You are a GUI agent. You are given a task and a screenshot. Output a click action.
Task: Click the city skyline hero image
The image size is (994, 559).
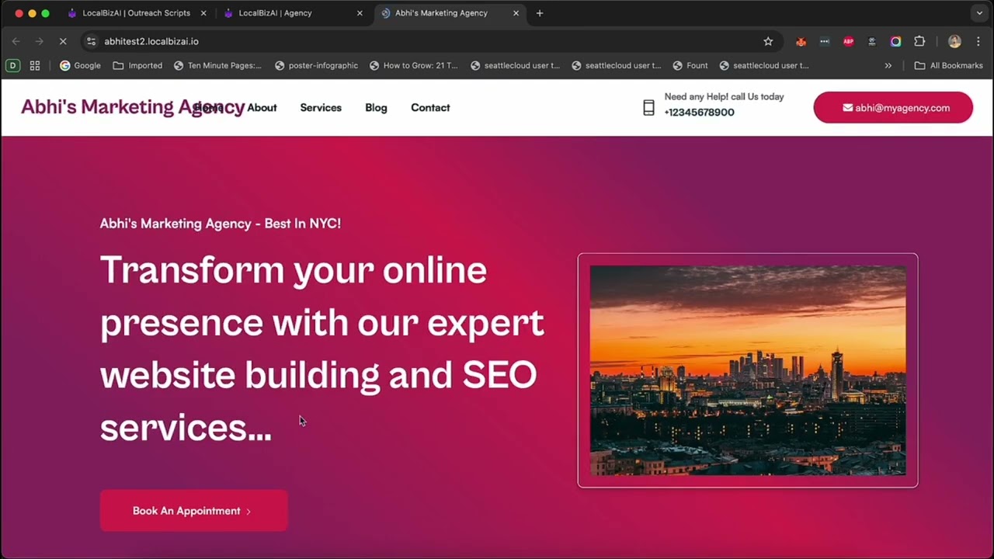(x=748, y=370)
